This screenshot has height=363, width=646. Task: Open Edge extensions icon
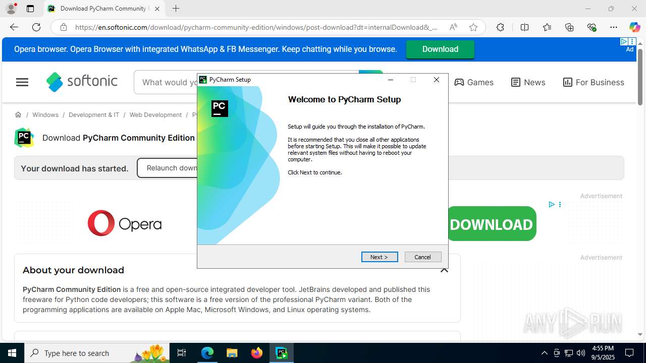[x=500, y=27]
